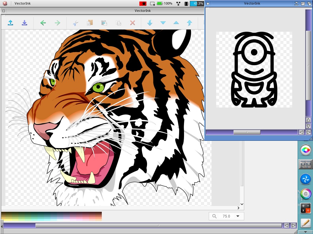Screen dimensions: 313x234
Task: Click the green undo left arrow
Action: click(x=43, y=23)
